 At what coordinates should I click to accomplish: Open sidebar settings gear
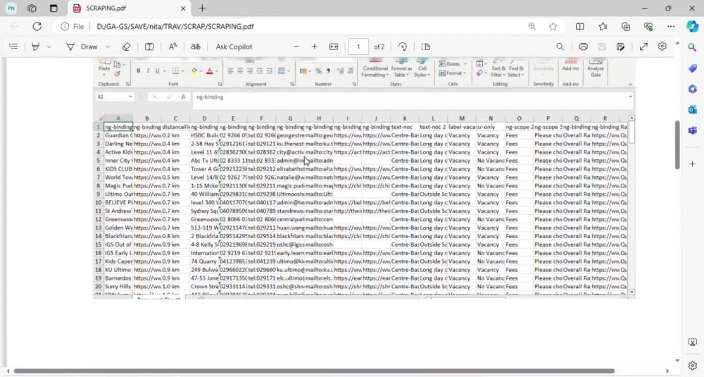(x=692, y=365)
